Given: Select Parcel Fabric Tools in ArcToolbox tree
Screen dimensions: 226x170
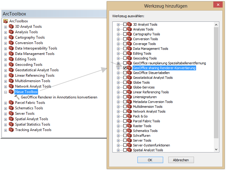Looking at the screenshot, I should pyautogui.click(x=30, y=103).
